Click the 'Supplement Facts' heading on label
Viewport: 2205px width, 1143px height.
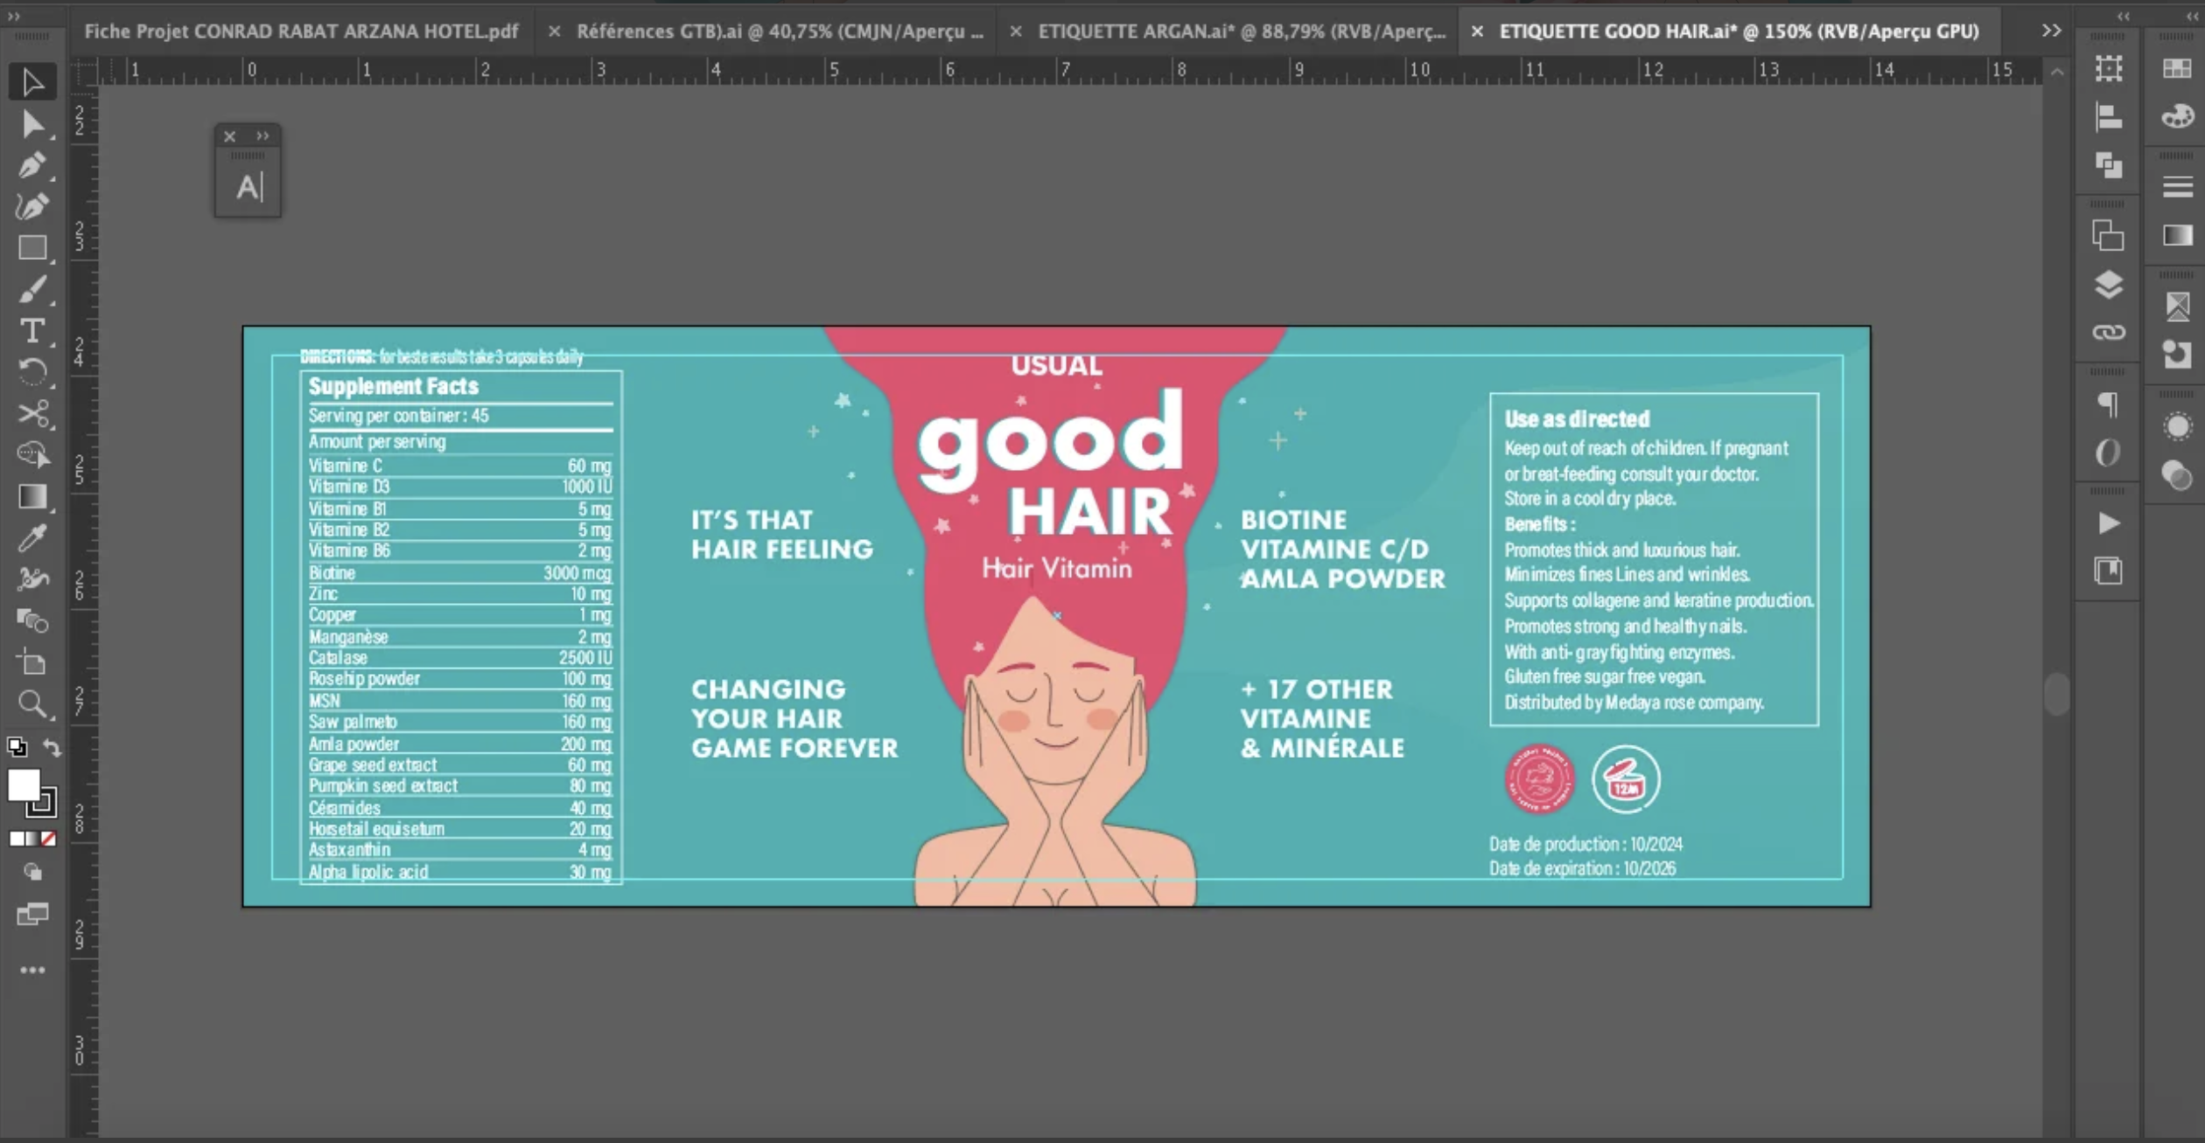click(394, 386)
